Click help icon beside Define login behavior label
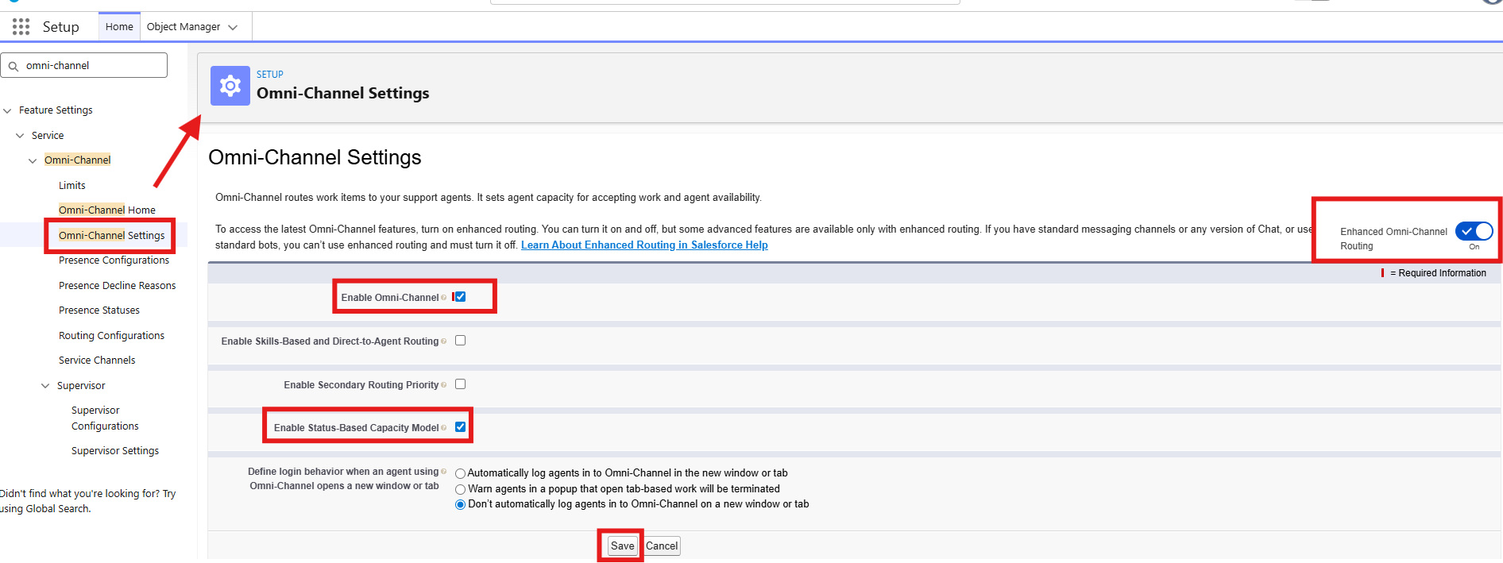Image resolution: width=1503 pixels, height=563 pixels. tap(444, 472)
